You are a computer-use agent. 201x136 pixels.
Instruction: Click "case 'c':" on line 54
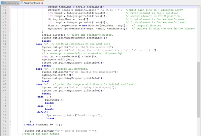43,44
